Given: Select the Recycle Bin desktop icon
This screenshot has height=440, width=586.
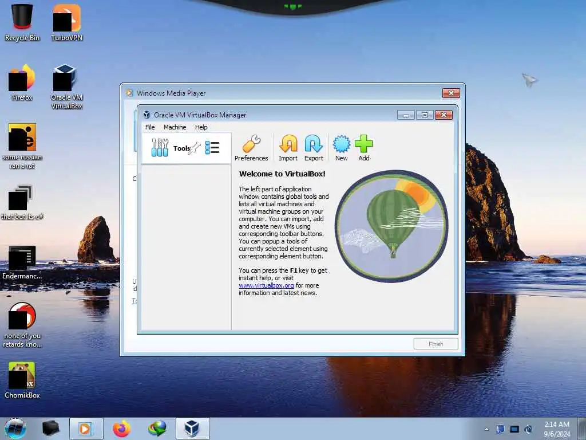Looking at the screenshot, I should click(x=22, y=22).
